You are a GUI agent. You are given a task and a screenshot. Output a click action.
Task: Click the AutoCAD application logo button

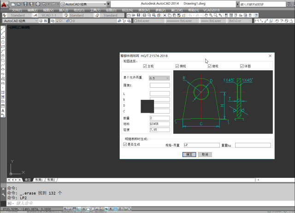(x=5, y=5)
